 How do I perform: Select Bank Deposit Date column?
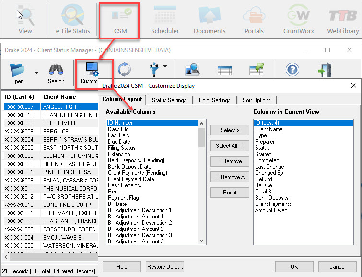point(152,167)
